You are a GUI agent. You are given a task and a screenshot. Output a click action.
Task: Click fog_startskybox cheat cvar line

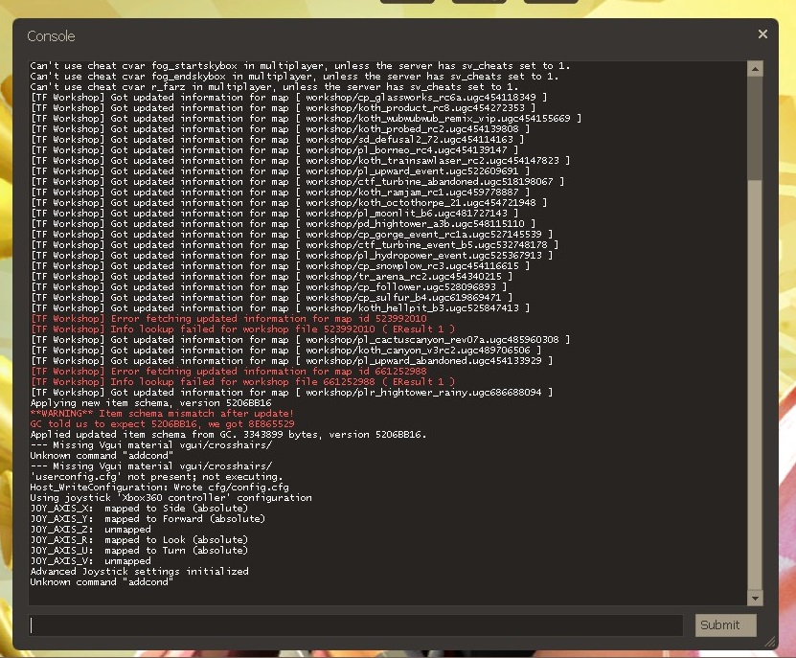point(300,66)
